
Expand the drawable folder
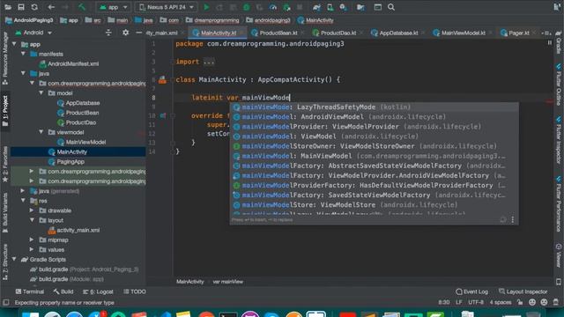[x=32, y=210]
